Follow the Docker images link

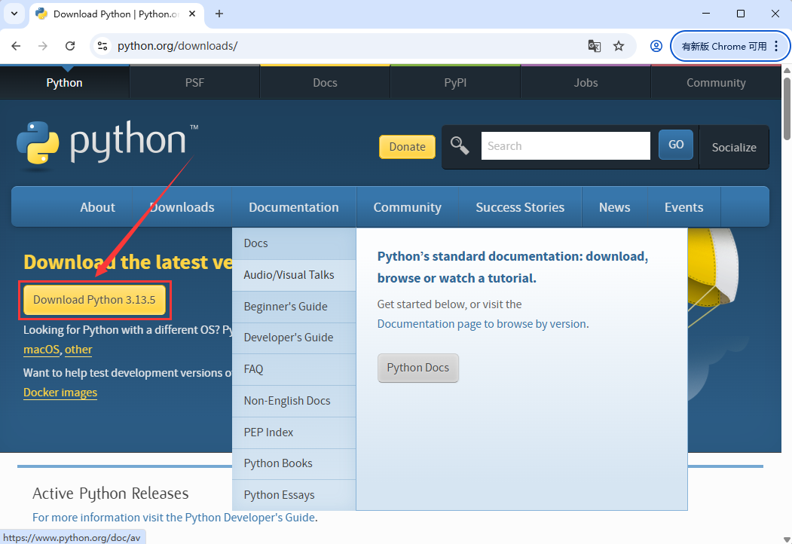(x=60, y=393)
